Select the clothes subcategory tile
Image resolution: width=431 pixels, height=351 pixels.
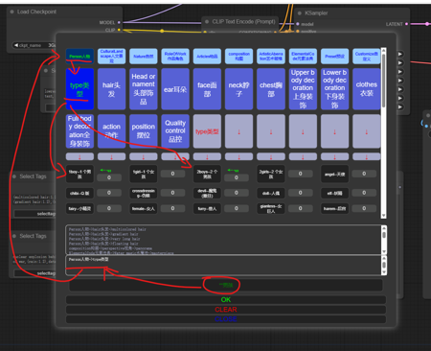[367, 89]
